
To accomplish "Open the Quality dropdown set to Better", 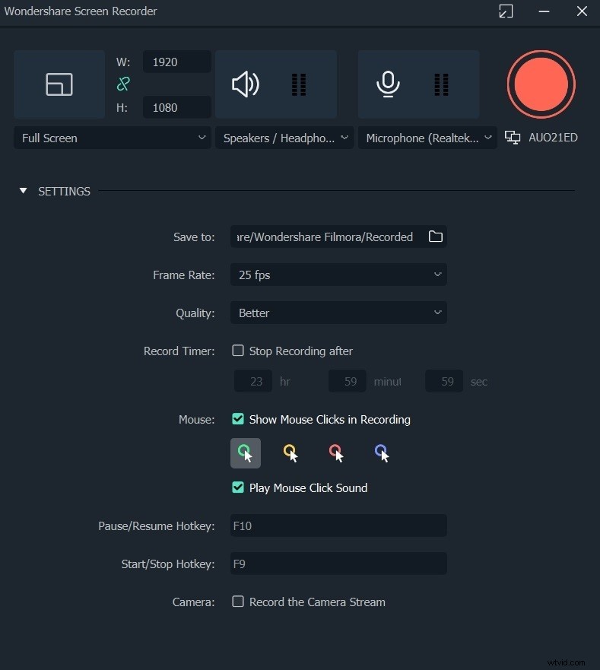I will [338, 313].
